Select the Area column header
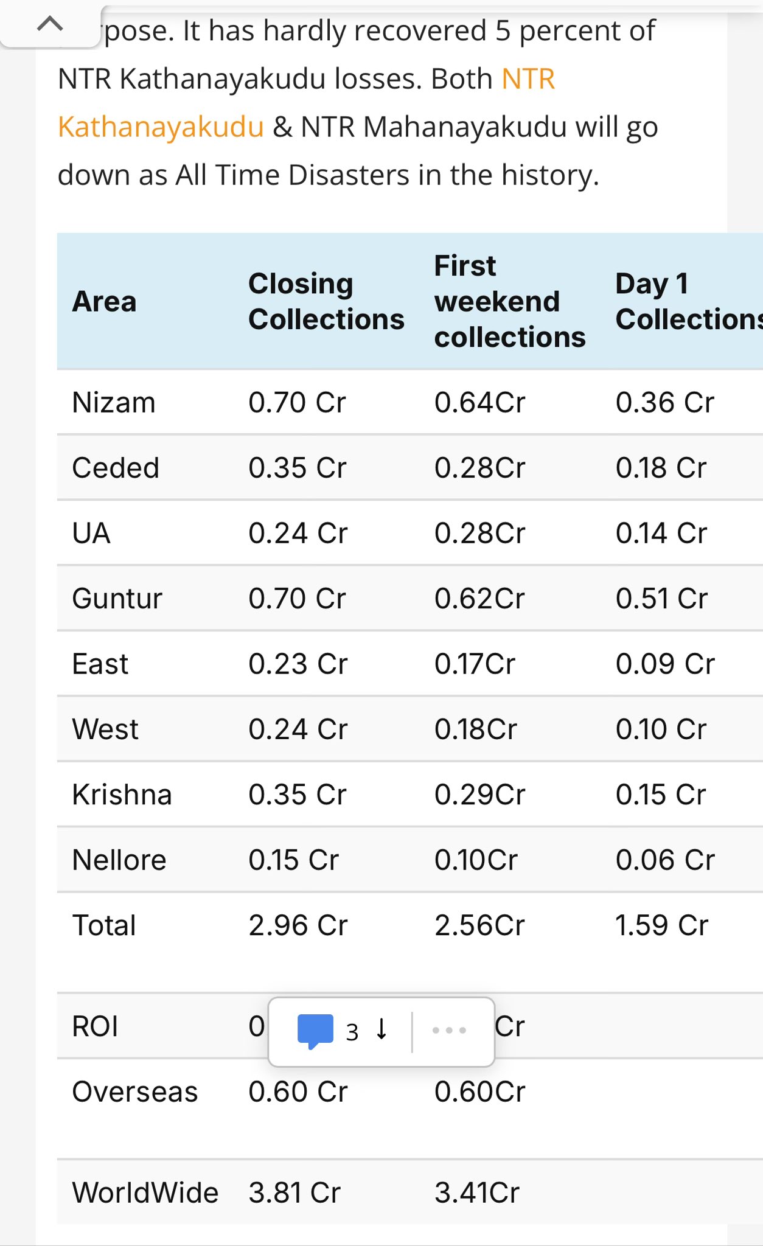 pos(105,302)
